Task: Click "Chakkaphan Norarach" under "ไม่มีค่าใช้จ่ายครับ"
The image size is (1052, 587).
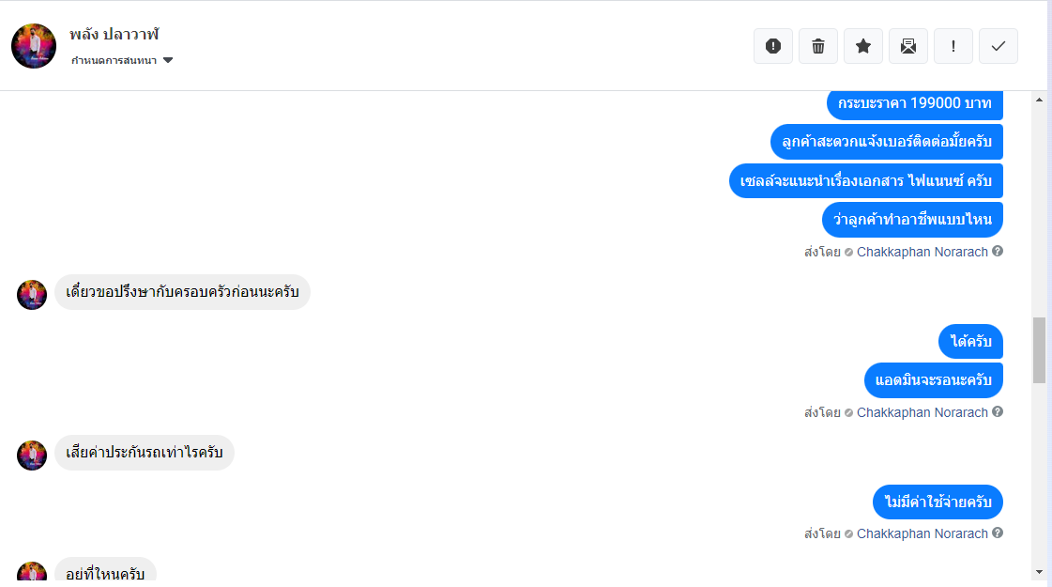Action: click(922, 533)
